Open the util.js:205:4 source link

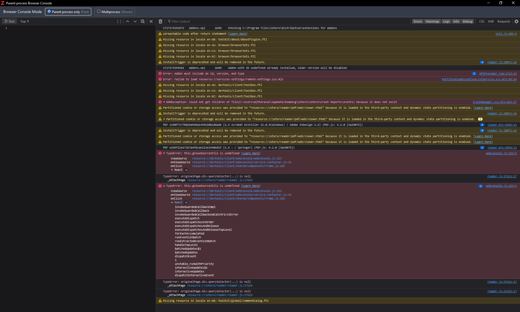coord(506,34)
